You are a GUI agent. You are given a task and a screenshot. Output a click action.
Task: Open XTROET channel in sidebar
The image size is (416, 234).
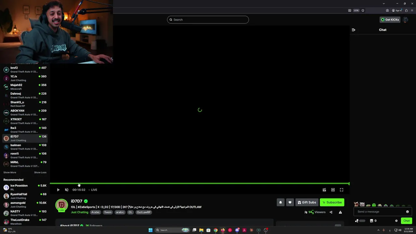click(25, 121)
